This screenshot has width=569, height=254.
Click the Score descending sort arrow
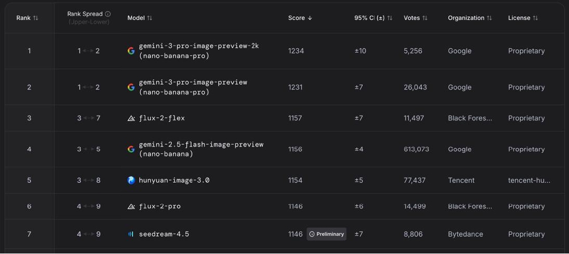pos(310,18)
